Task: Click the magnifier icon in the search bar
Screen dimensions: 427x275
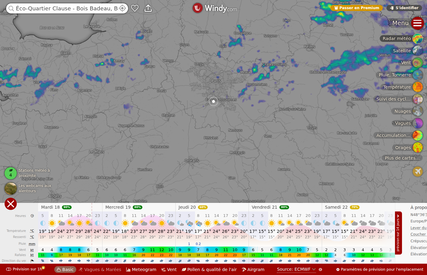Action: (11, 8)
